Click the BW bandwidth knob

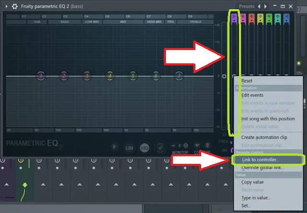click(x=232, y=150)
